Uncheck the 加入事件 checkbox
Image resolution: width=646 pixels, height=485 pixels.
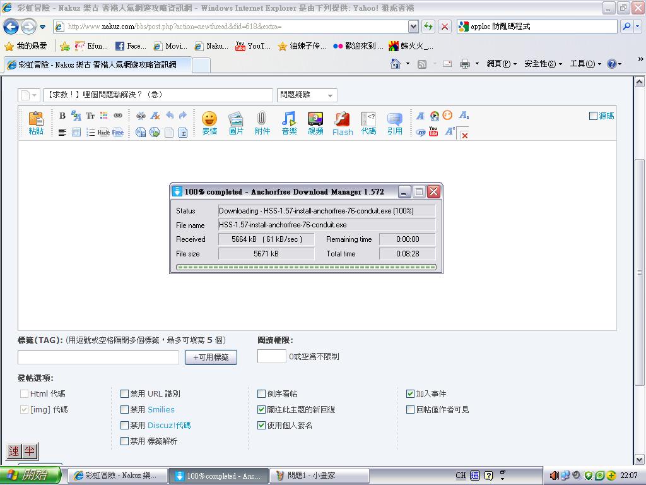[x=411, y=393]
